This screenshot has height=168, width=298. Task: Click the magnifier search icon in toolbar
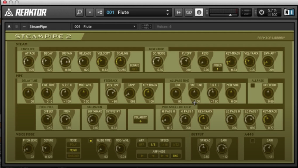(79, 12)
